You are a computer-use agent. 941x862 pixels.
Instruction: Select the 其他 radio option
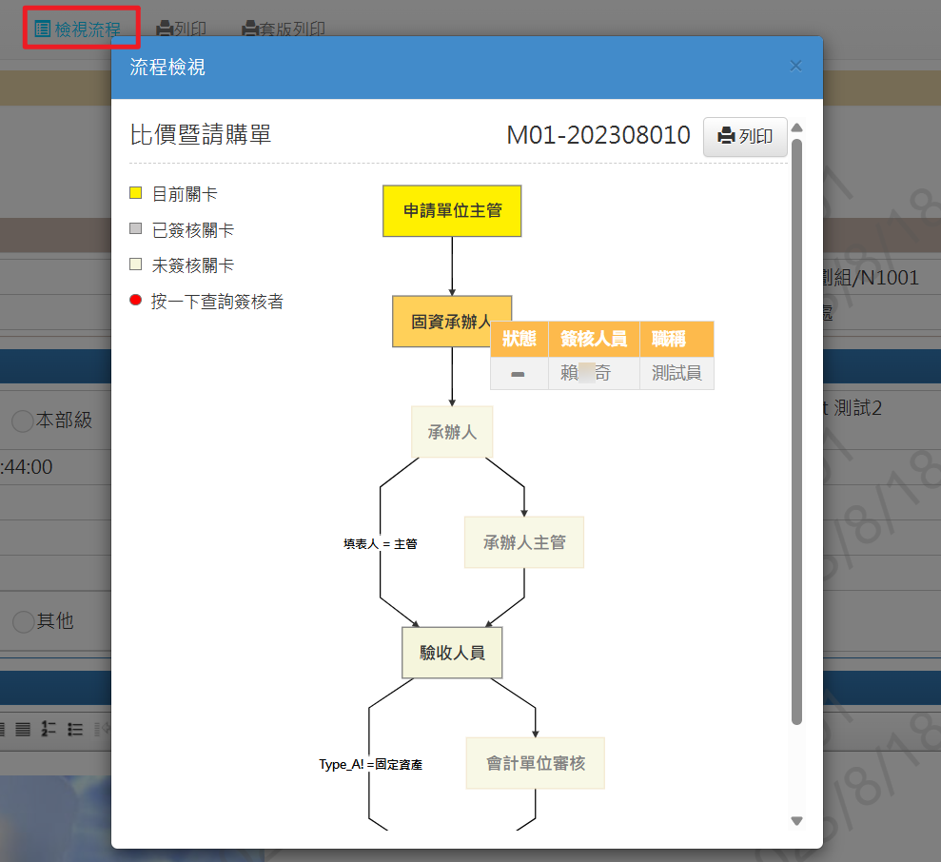click(22, 622)
